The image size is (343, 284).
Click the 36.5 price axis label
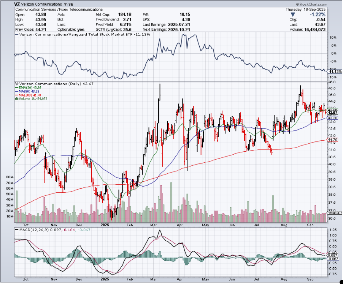332,218
